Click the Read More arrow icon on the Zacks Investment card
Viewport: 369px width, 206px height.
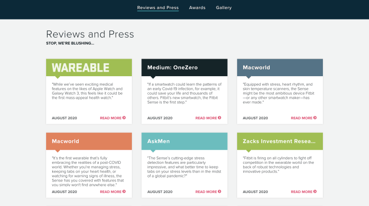315,191
